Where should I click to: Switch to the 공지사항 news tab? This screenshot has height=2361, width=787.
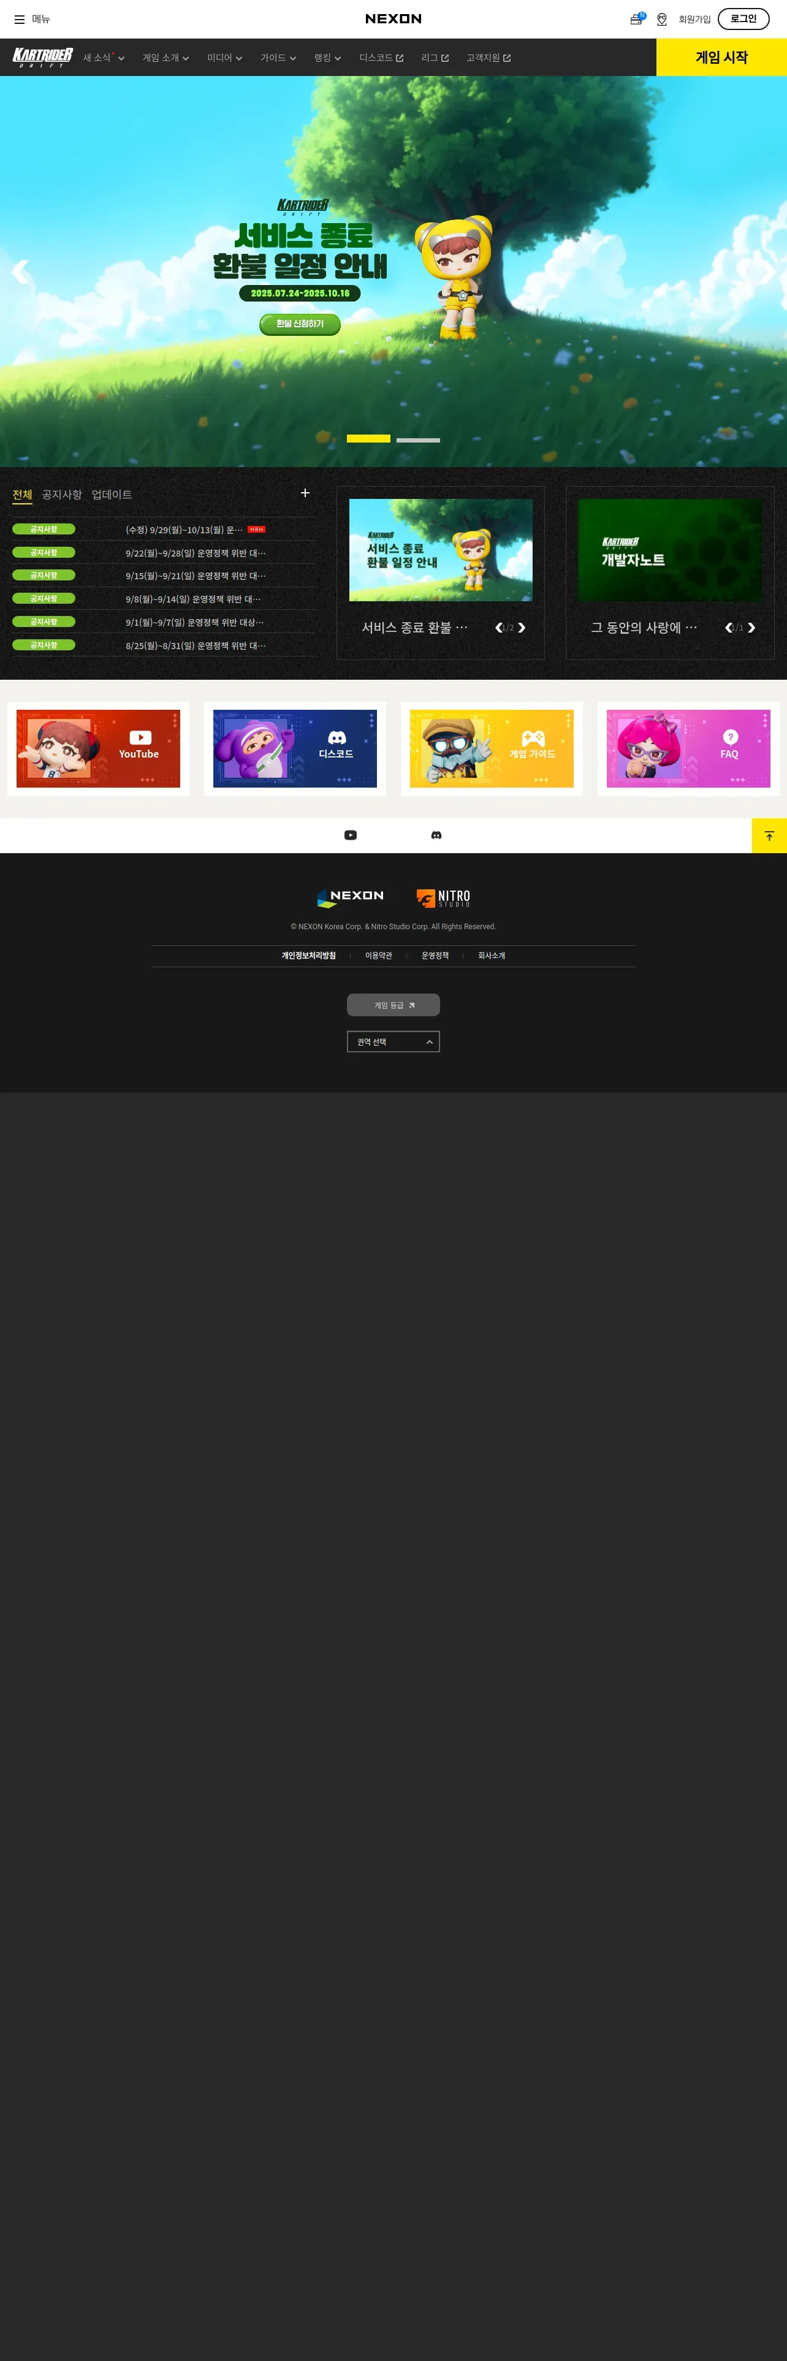tap(61, 495)
